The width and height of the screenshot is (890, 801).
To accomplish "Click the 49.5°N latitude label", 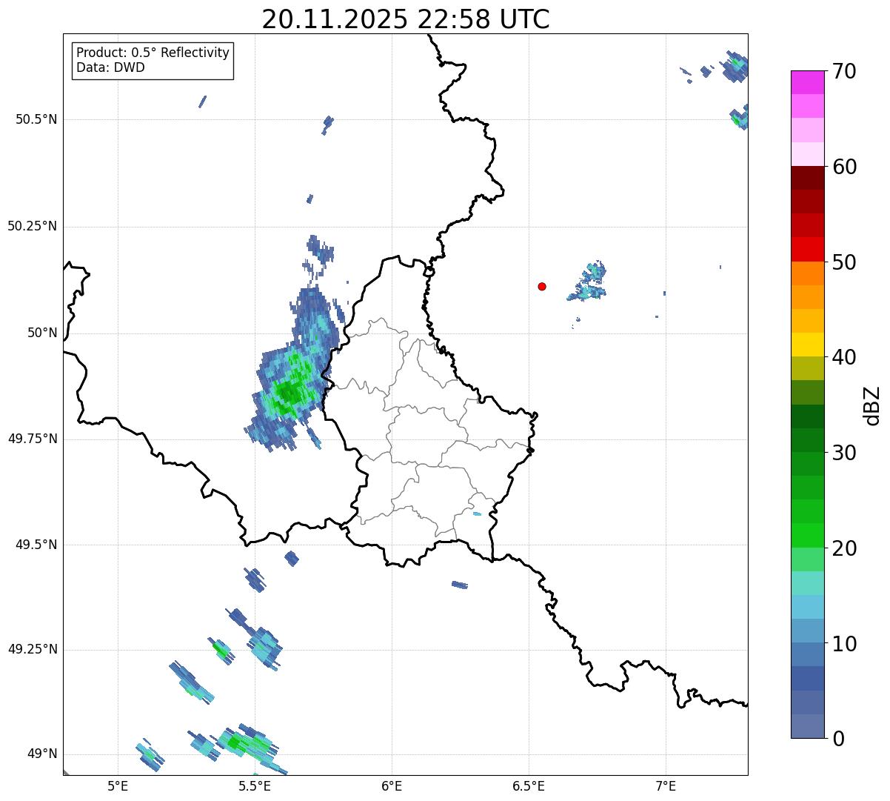I will coord(36,545).
